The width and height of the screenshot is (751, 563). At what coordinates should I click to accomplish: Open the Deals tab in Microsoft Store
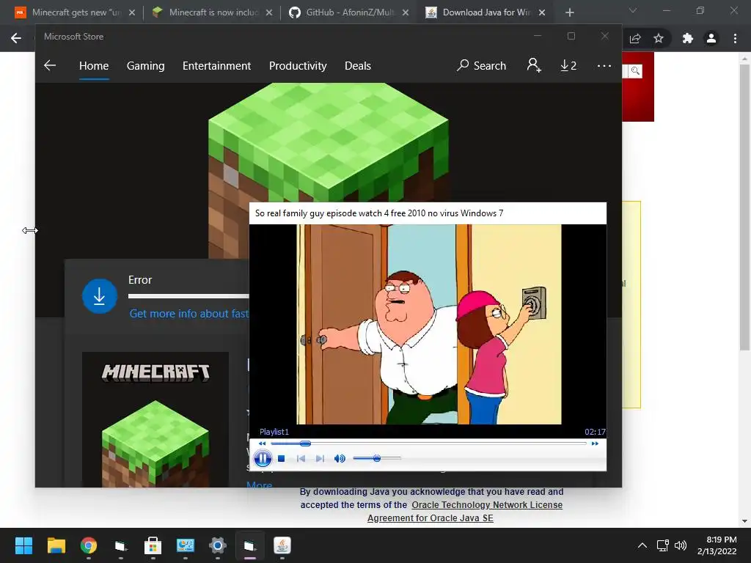(x=358, y=66)
